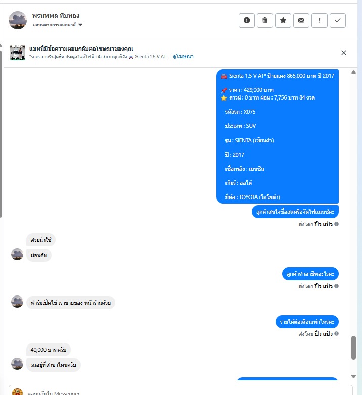
Task: Click the Sienta car details message bubble
Action: click(x=277, y=136)
